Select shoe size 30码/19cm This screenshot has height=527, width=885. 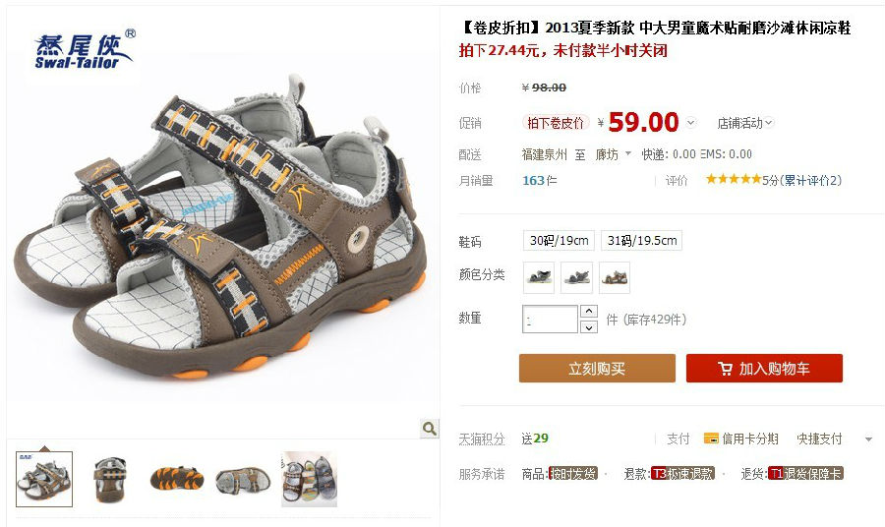(559, 240)
